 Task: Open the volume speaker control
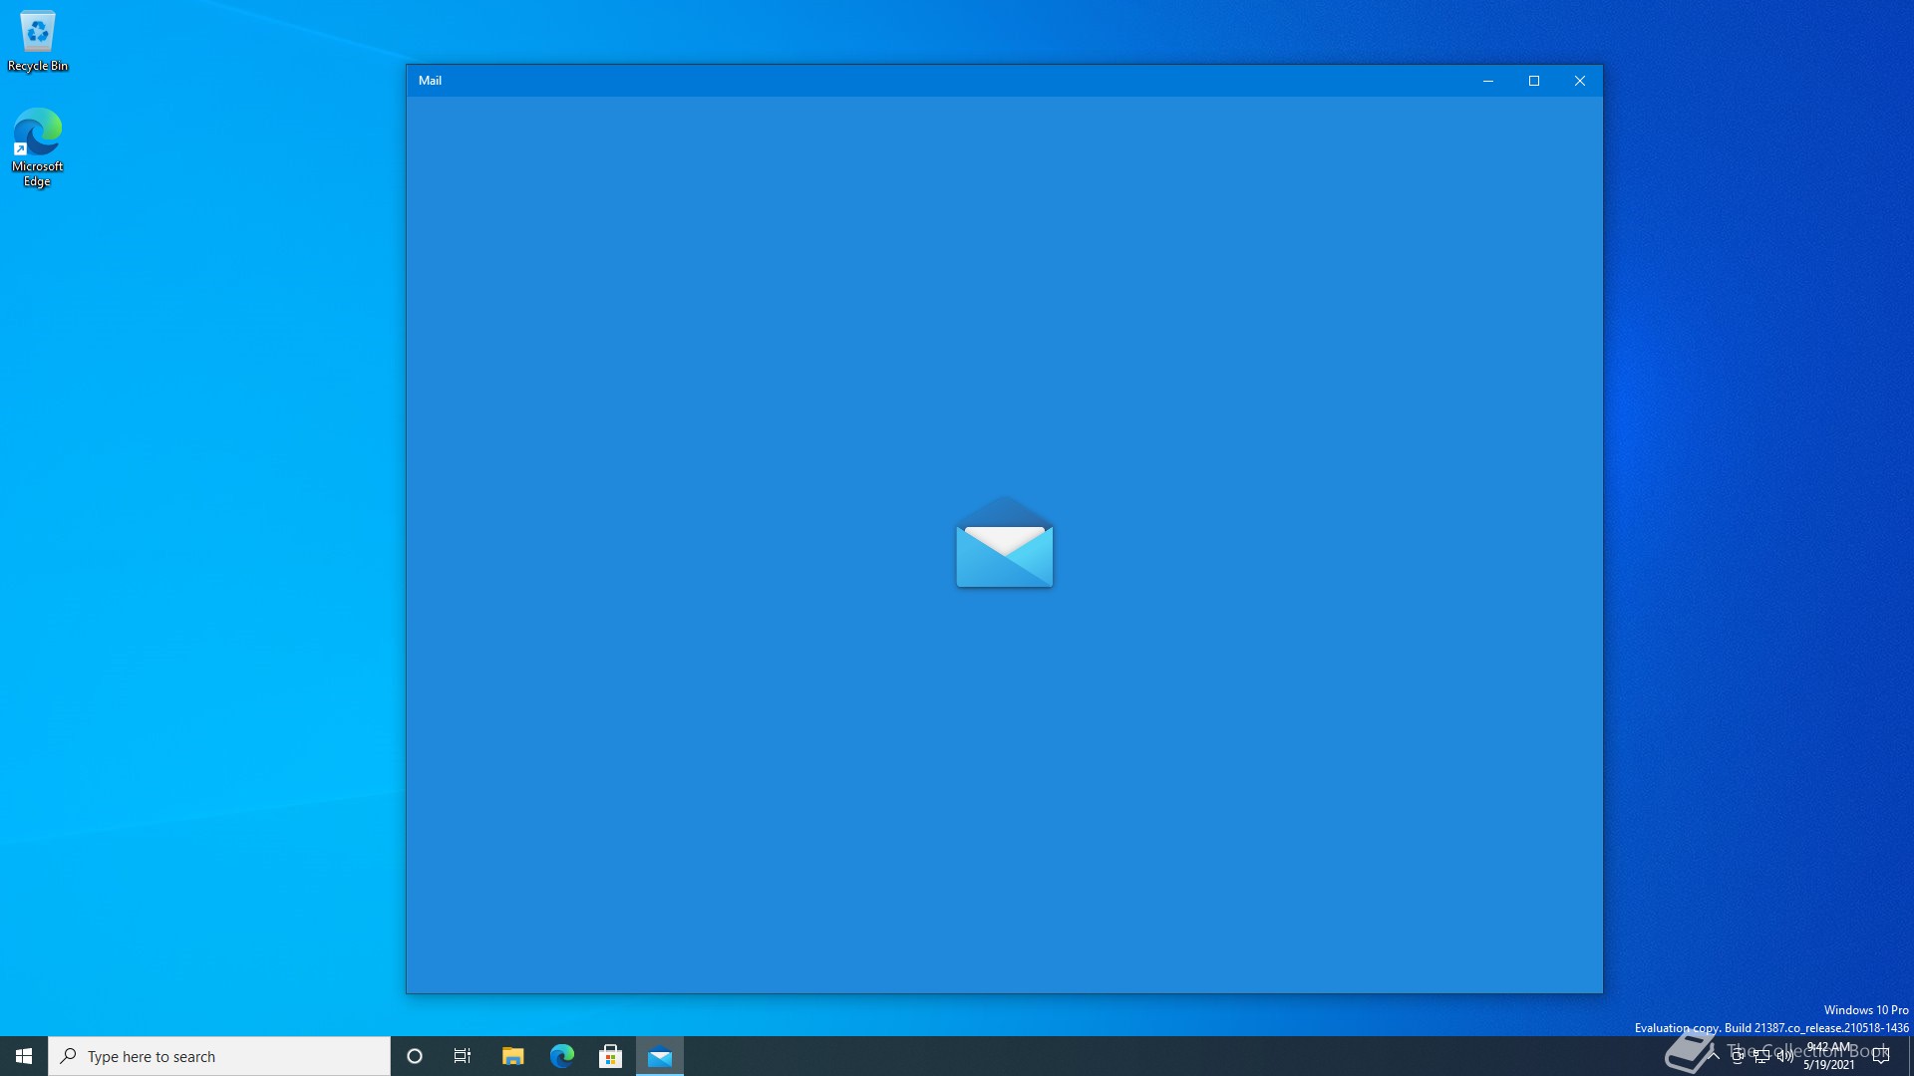tap(1785, 1056)
